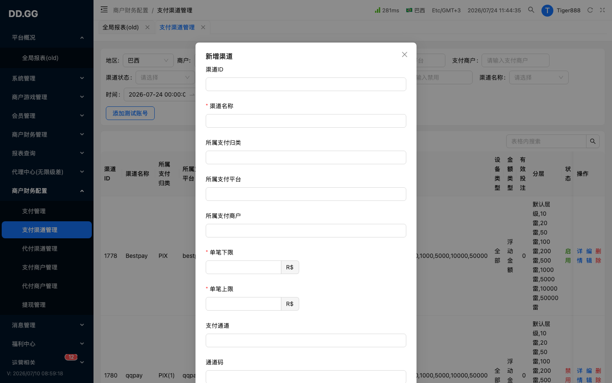Expand the 系统管理 menu
Viewport: 612px width, 383px height.
click(x=47, y=78)
